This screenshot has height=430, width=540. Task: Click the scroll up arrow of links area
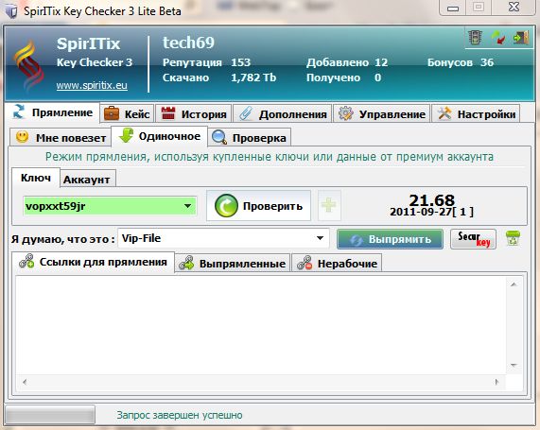pos(514,284)
